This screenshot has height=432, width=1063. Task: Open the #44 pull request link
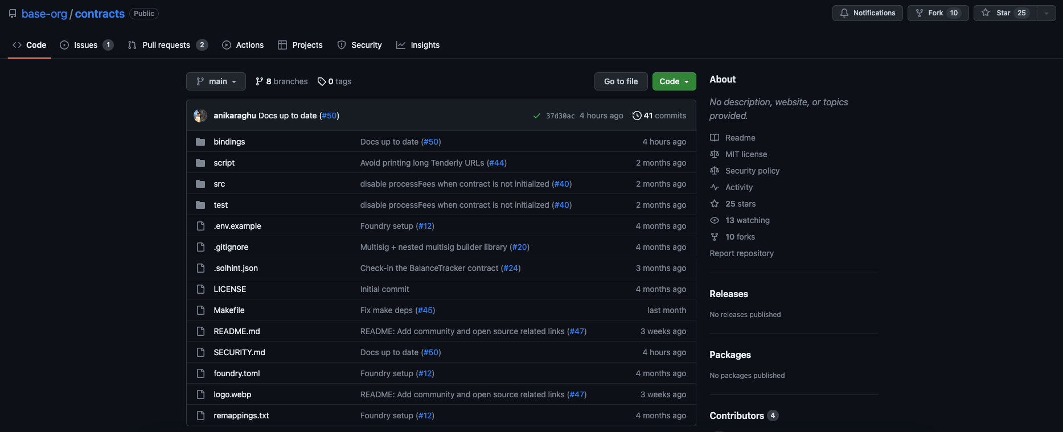[496, 163]
